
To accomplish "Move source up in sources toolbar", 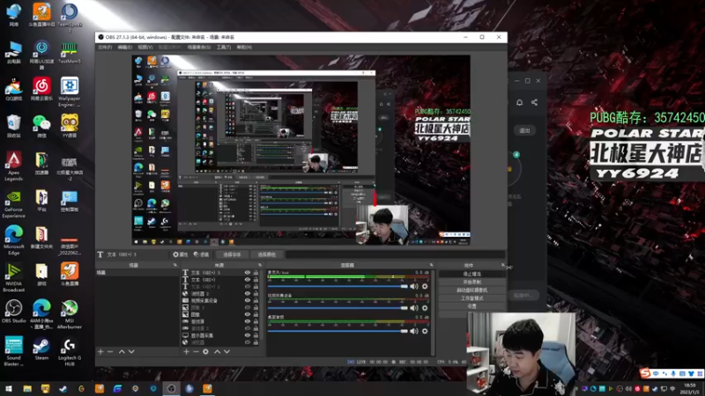I will click(217, 351).
